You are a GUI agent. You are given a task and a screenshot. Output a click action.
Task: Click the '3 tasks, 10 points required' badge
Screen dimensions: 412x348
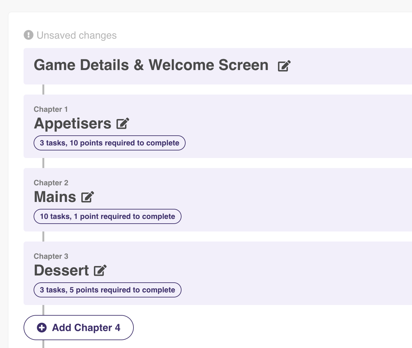[x=110, y=143]
